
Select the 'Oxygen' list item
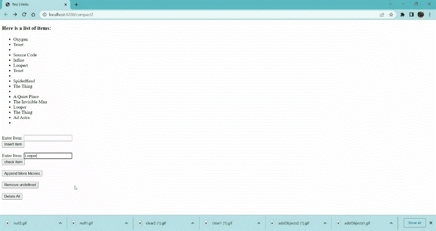[21, 39]
